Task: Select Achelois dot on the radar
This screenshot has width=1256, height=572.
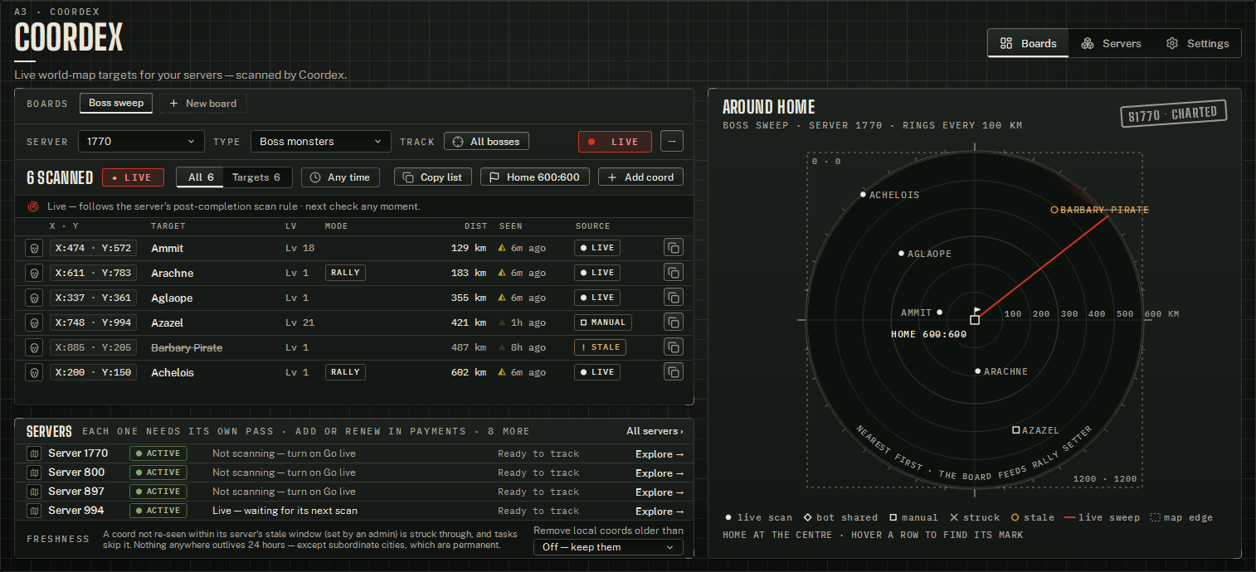Action: tap(863, 195)
